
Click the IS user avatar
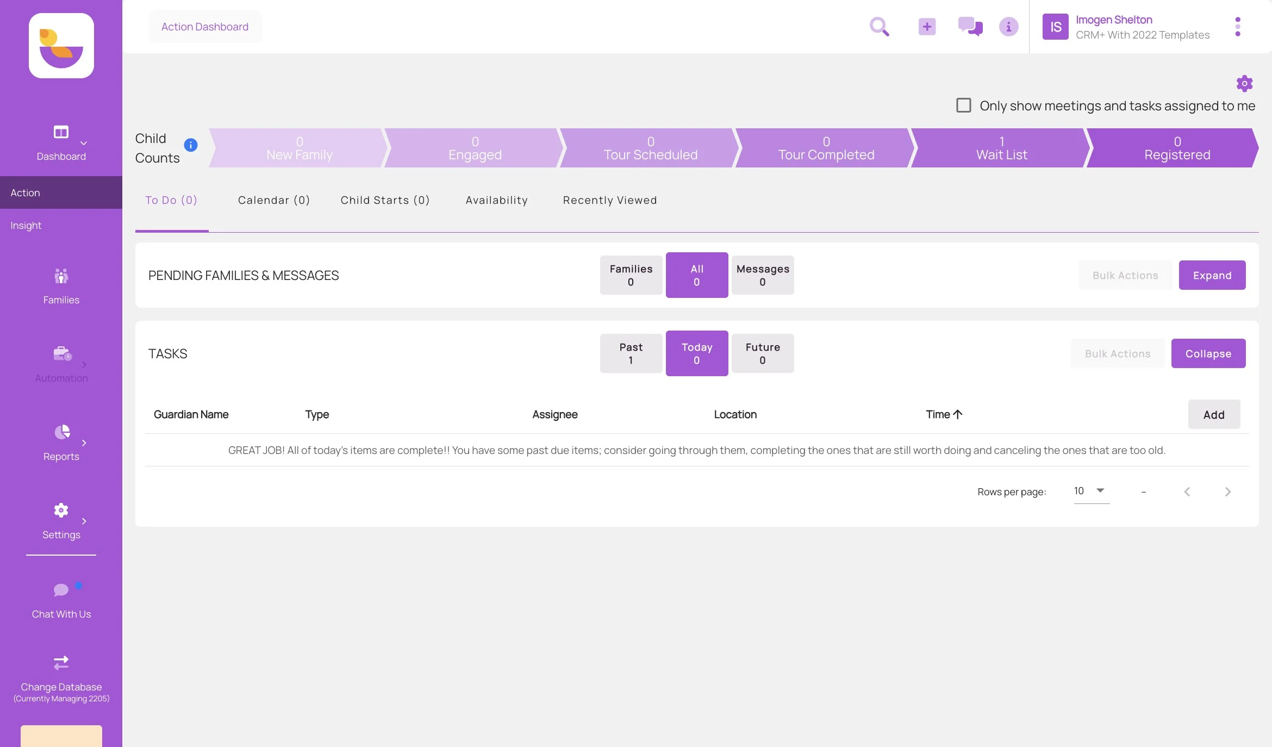[1055, 27]
